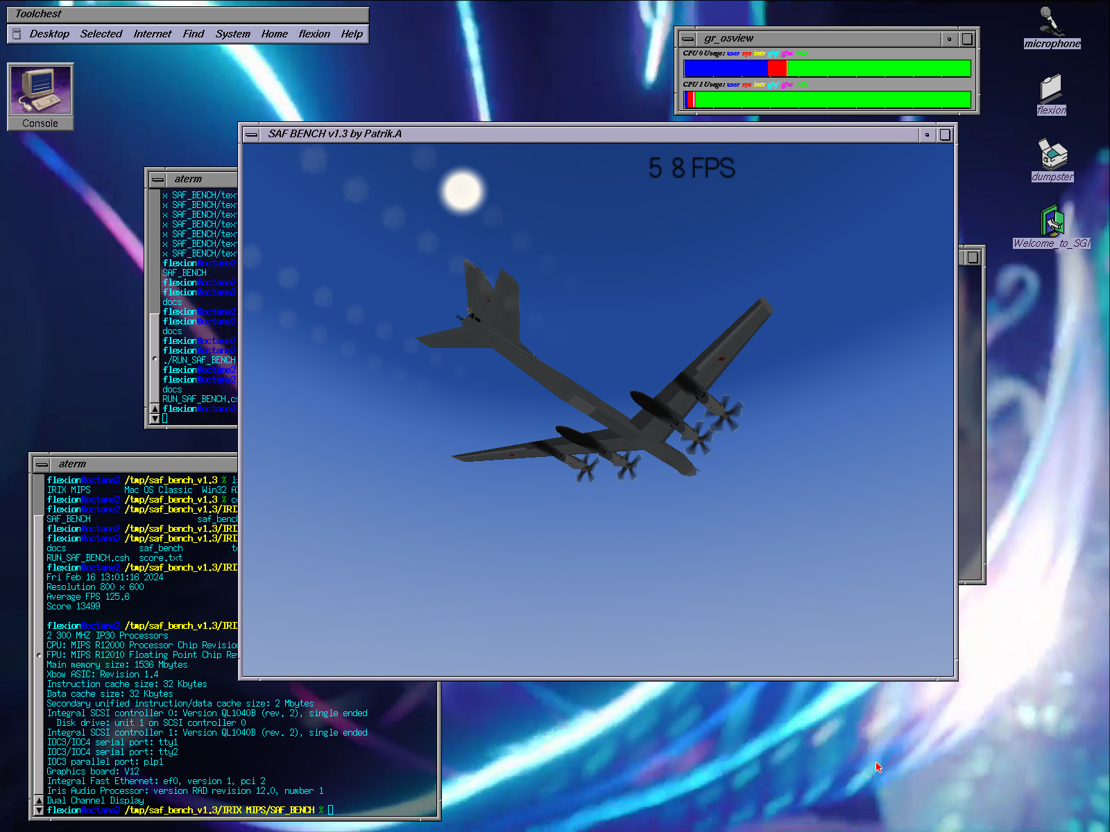
Task: Open the Internet menu in Toolchest
Action: coord(152,34)
